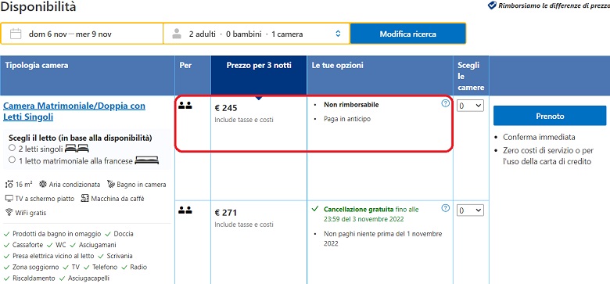Screen dimensions: 610x284
Task: Select 1 letto matrimoniale alla francese
Action: tap(12, 160)
